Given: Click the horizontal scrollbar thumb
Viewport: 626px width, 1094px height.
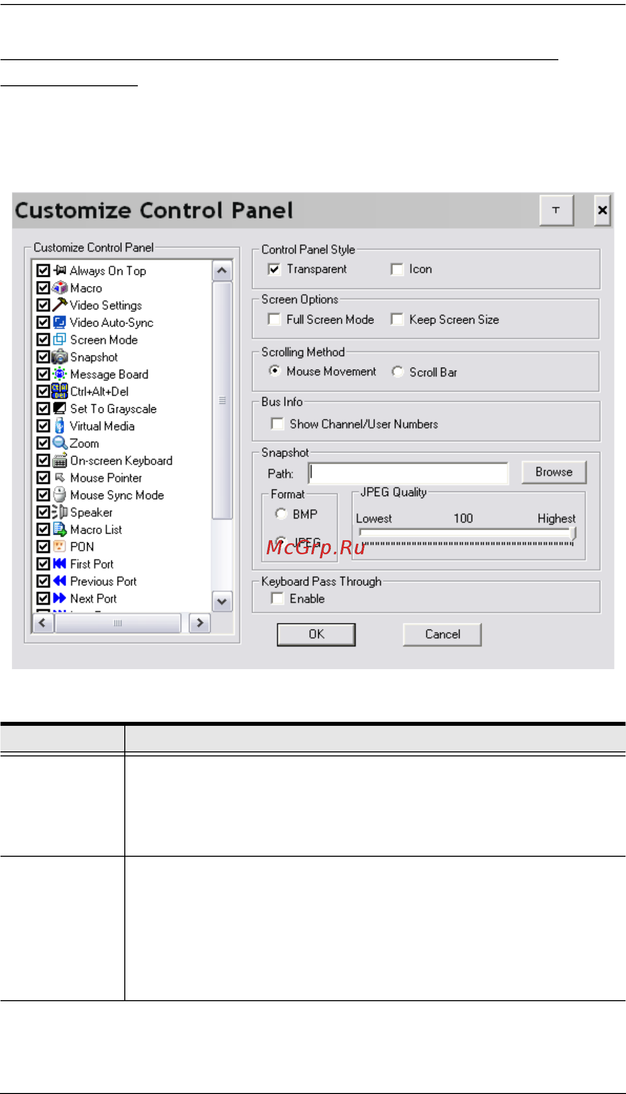Looking at the screenshot, I should (x=118, y=623).
